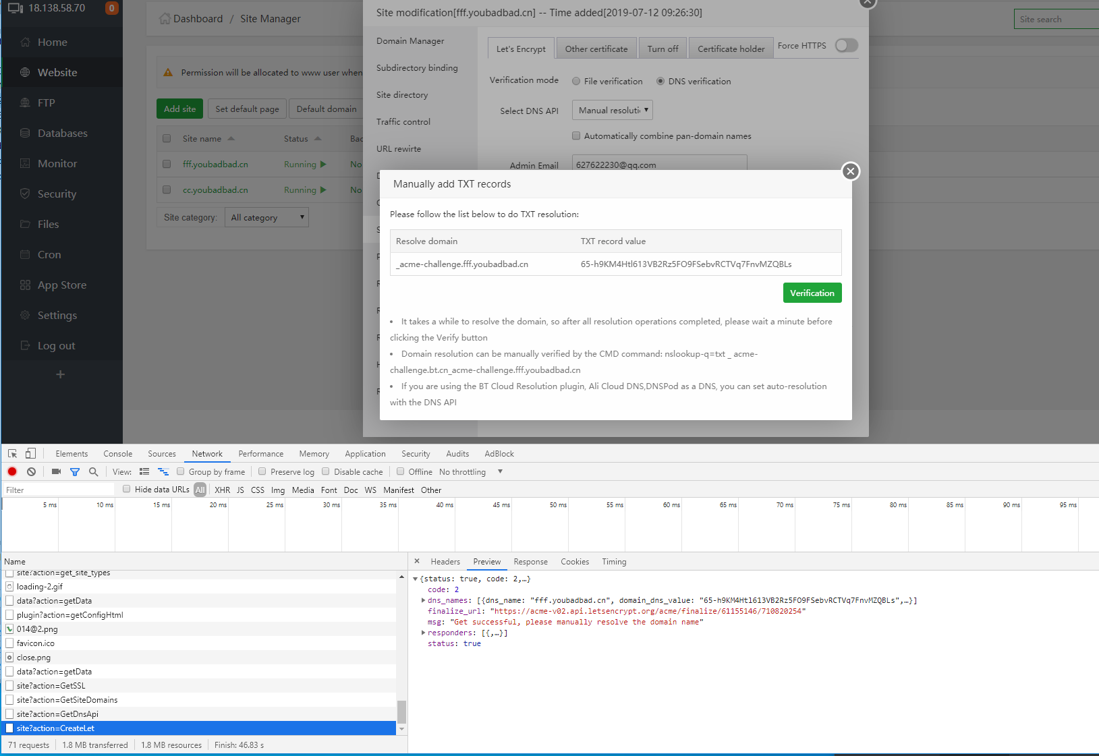Close the request details preview pane
The height and width of the screenshot is (756, 1099).
pyautogui.click(x=417, y=561)
